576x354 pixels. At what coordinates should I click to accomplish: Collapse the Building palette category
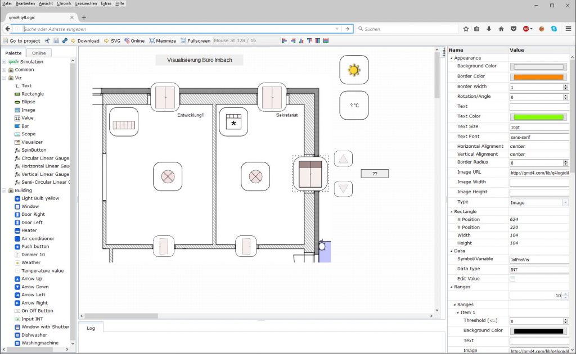pyautogui.click(x=4, y=190)
